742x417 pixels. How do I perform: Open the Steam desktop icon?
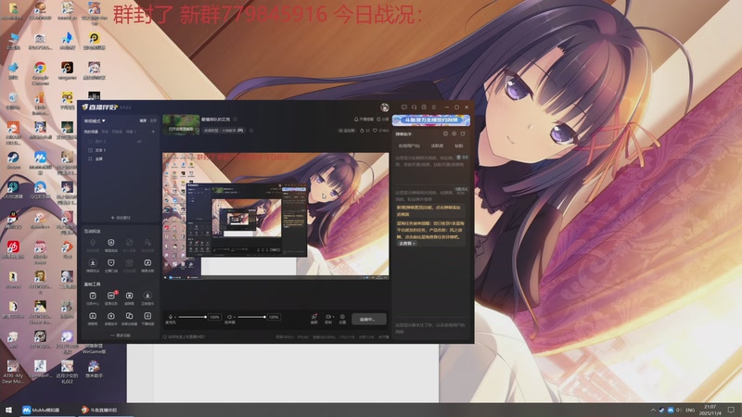point(13,160)
